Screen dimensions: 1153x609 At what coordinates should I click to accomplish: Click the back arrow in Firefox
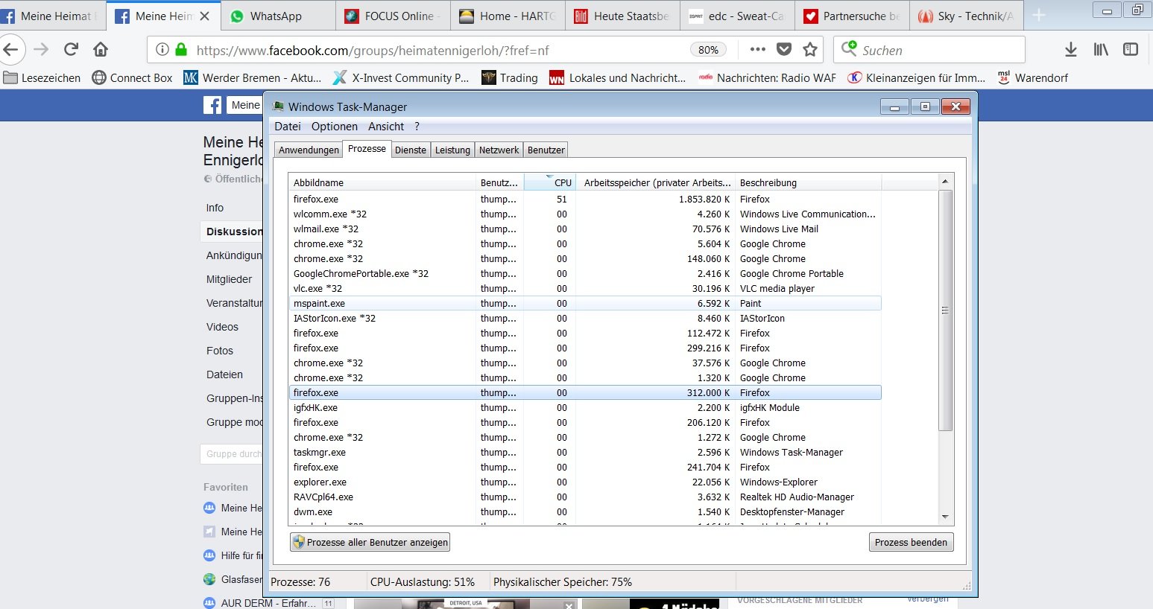[11, 50]
